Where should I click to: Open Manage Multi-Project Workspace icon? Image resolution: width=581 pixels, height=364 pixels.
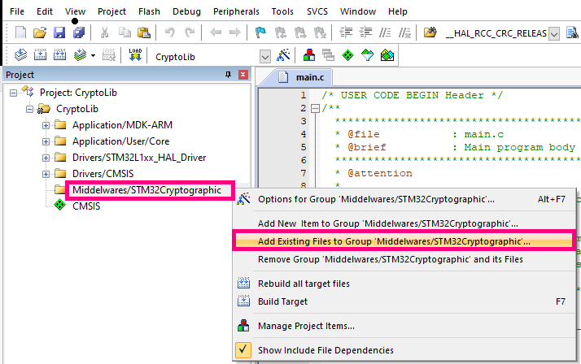pyautogui.click(x=328, y=55)
